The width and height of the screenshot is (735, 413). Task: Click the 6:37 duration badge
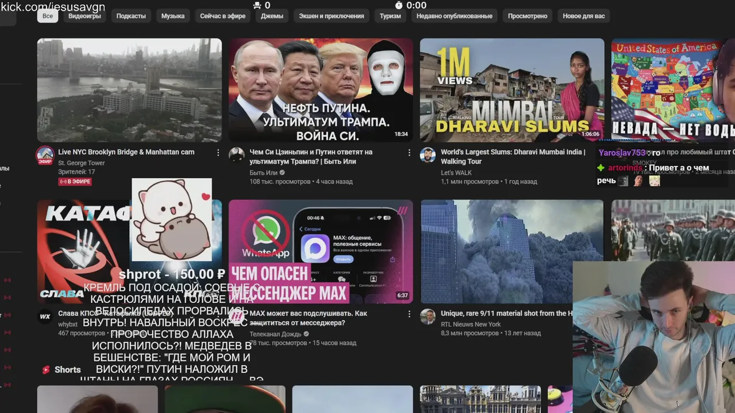click(x=403, y=295)
